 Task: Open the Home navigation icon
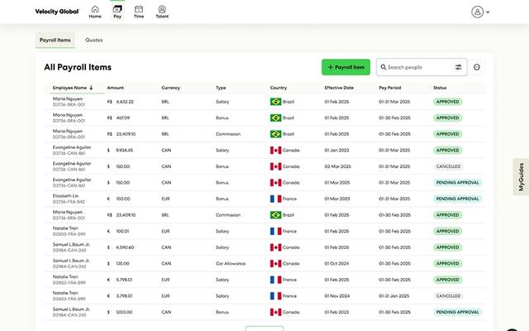point(95,12)
